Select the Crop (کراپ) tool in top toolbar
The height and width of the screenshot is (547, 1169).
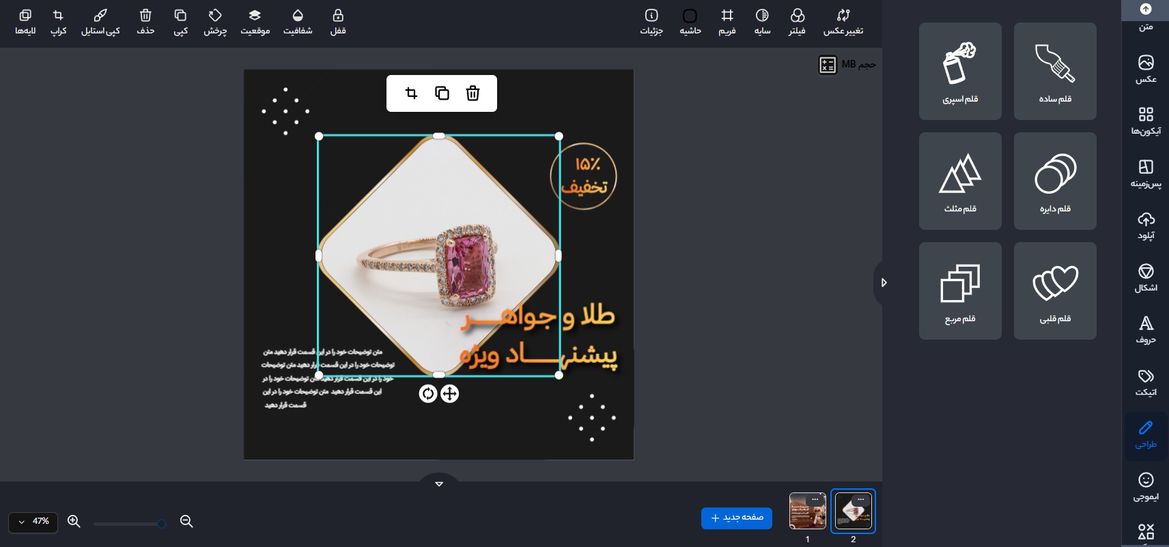pos(59,22)
